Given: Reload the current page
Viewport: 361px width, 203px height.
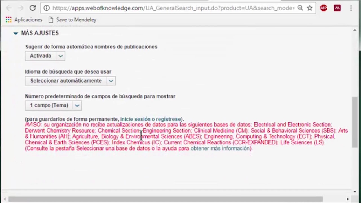Looking at the screenshot, I should click(33, 8).
